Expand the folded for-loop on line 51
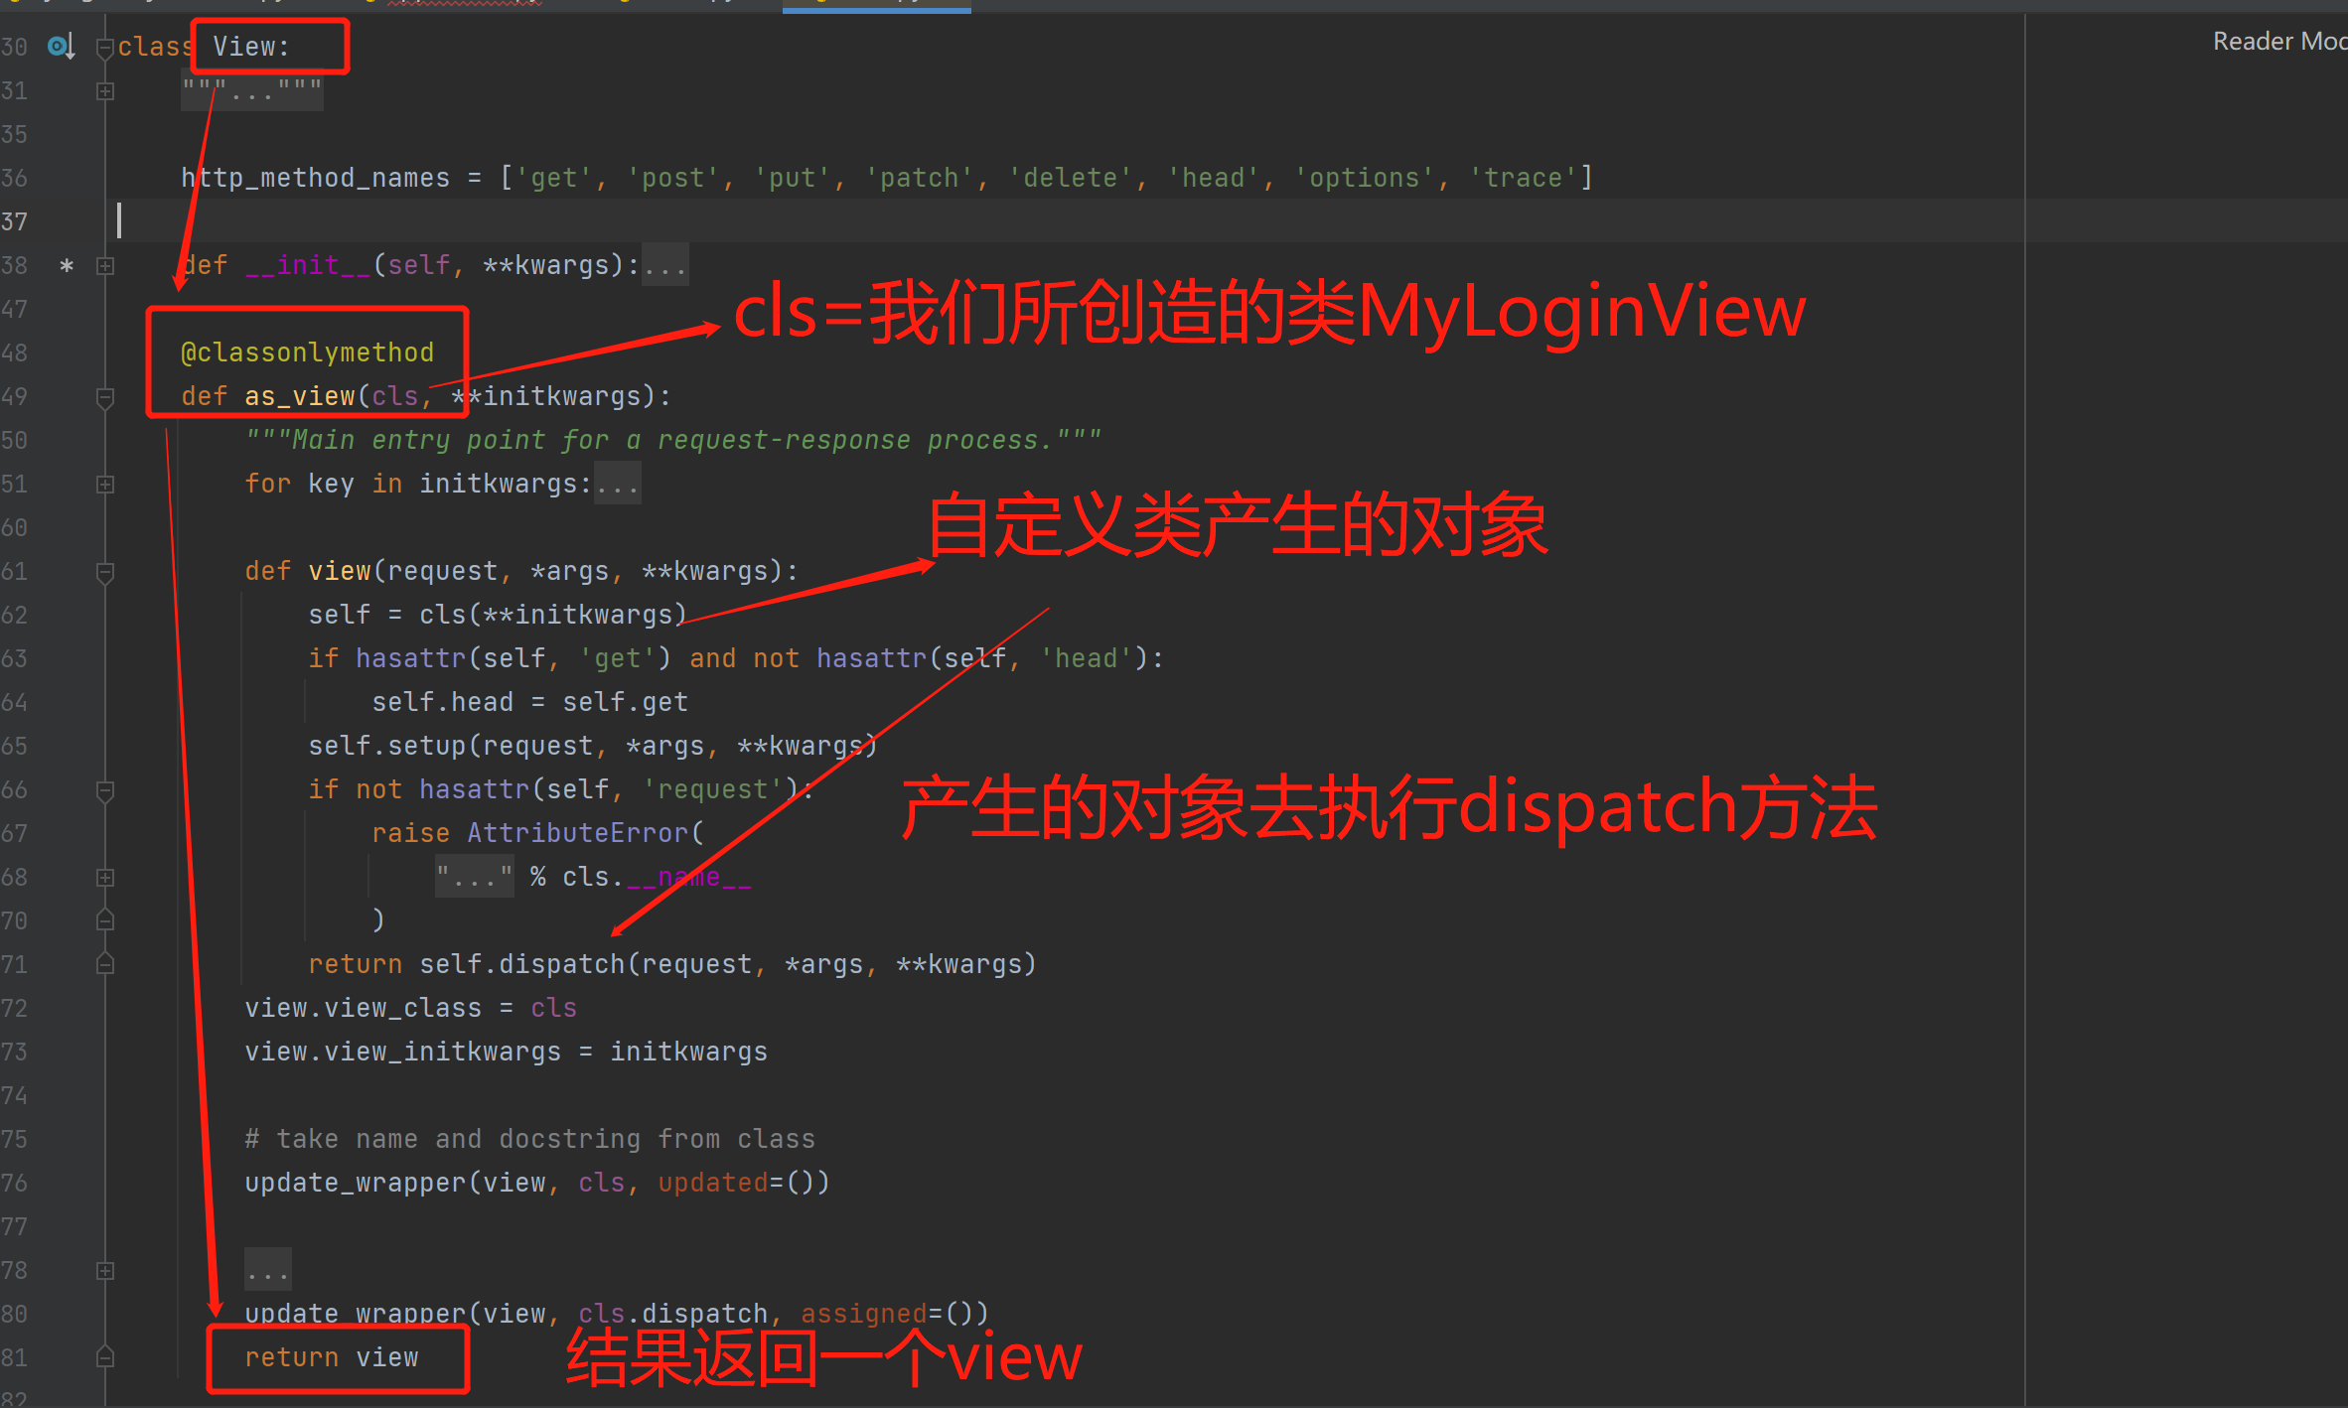Screen dimensions: 2348x1408 105,485
